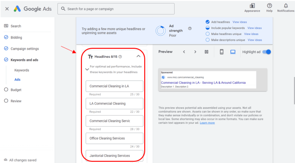Open the Bidding step
This screenshot has width=295, height=163.
(17, 37)
